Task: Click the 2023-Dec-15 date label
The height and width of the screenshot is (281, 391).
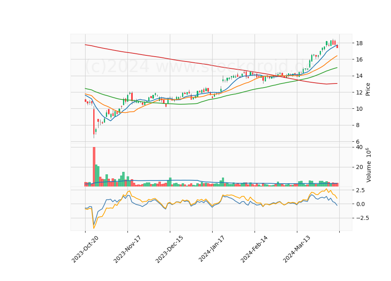Action: click(x=169, y=249)
